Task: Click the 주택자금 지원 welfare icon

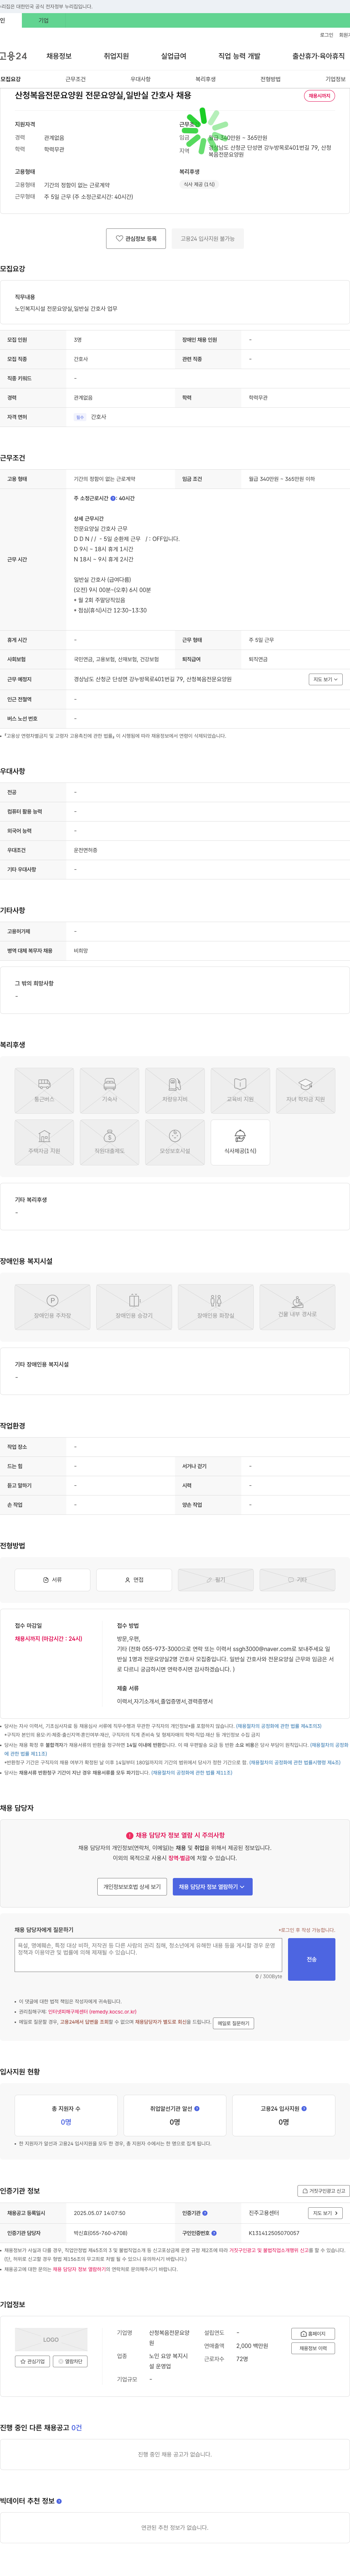Action: pos(44,1142)
